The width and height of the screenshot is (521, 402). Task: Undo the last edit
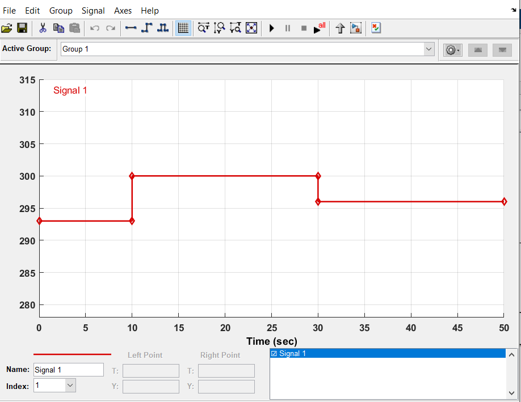coord(94,28)
